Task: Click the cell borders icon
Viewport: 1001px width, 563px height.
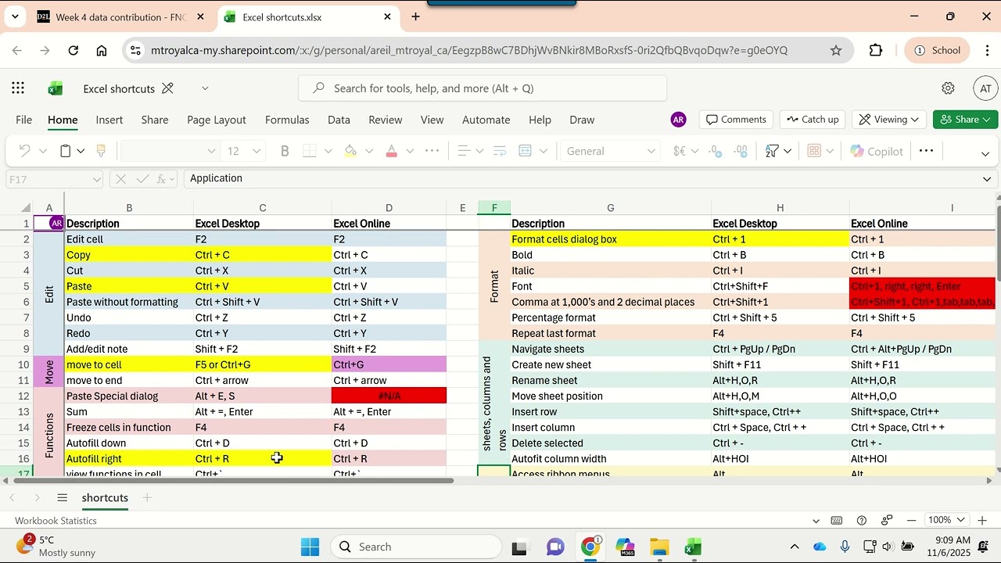Action: pyautogui.click(x=310, y=151)
